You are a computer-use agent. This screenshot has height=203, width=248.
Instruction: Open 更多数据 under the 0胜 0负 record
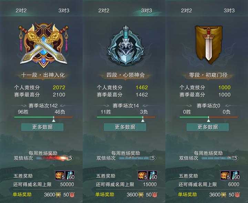pyautogui.click(x=208, y=127)
